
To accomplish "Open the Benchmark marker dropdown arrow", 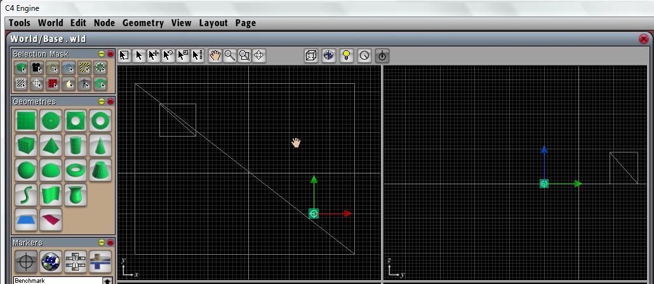I will coord(107,280).
